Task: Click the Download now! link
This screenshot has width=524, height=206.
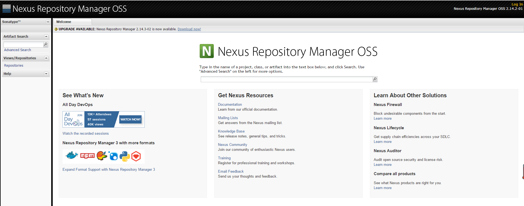Action: click(189, 29)
